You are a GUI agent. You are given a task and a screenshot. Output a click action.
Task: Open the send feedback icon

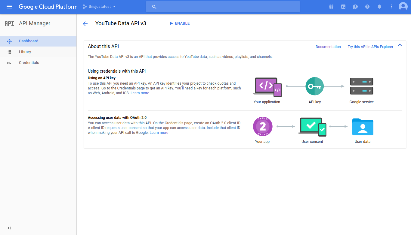pyautogui.click(x=355, y=7)
